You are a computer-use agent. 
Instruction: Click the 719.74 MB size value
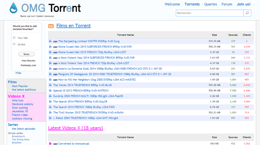pyautogui.click(x=214, y=41)
